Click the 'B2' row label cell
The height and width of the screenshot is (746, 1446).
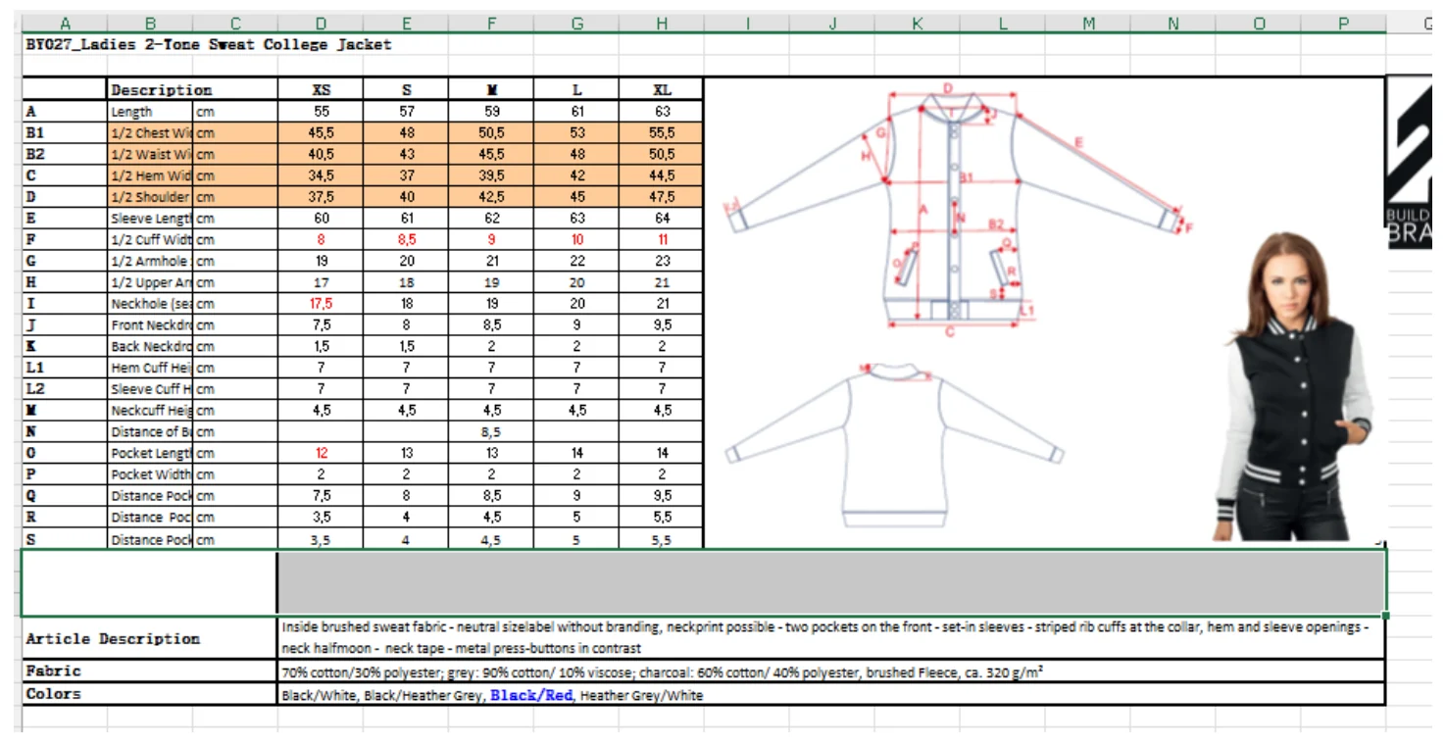click(65, 154)
